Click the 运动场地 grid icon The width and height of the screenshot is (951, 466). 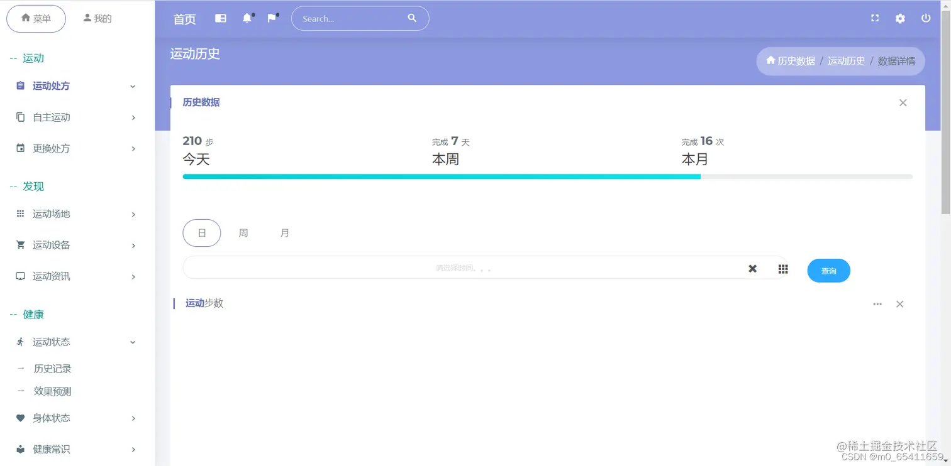click(x=20, y=214)
